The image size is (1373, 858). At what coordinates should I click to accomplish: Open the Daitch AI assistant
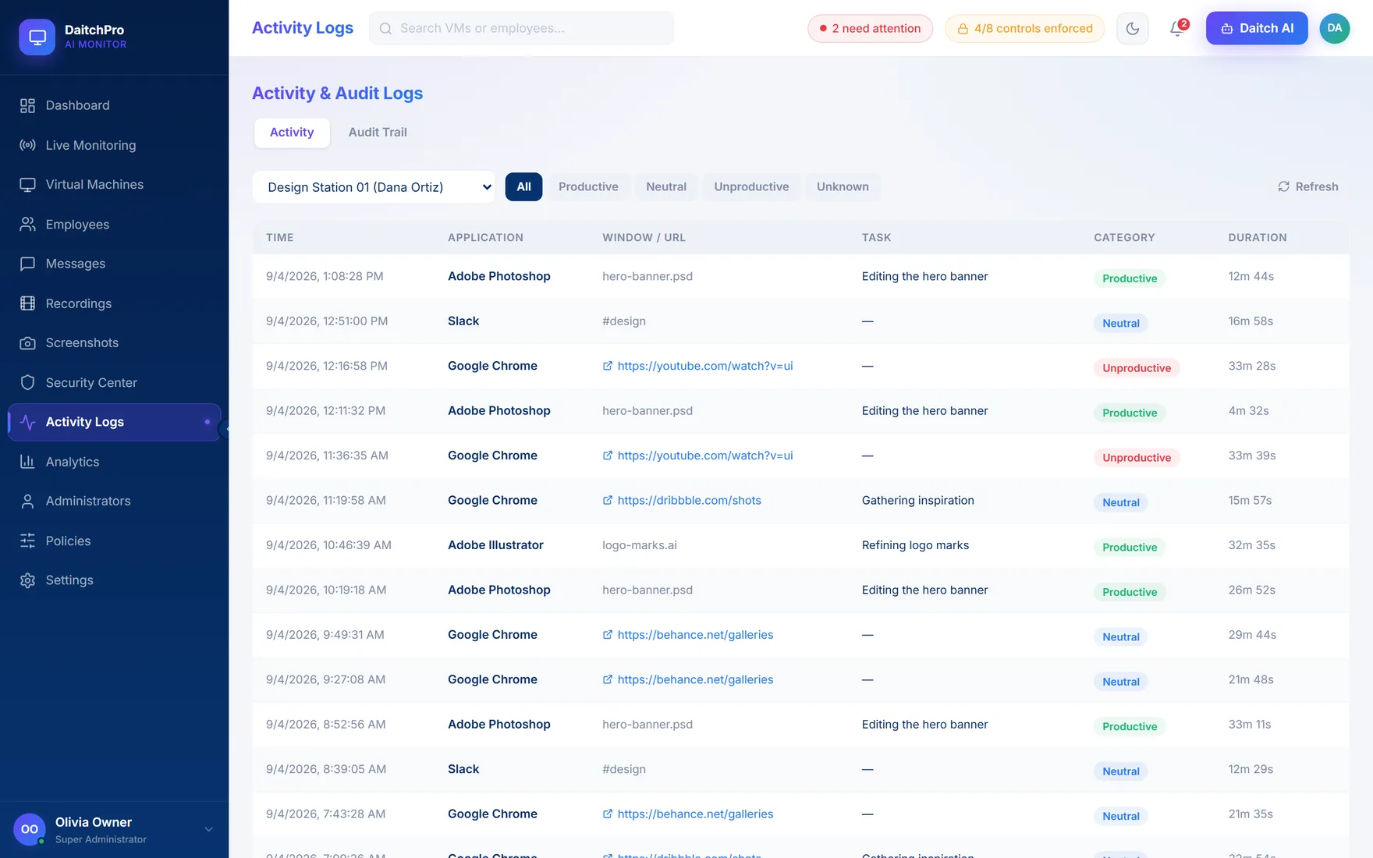(x=1257, y=29)
